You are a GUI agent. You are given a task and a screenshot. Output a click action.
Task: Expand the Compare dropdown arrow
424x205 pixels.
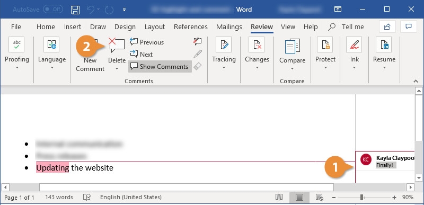pyautogui.click(x=293, y=69)
